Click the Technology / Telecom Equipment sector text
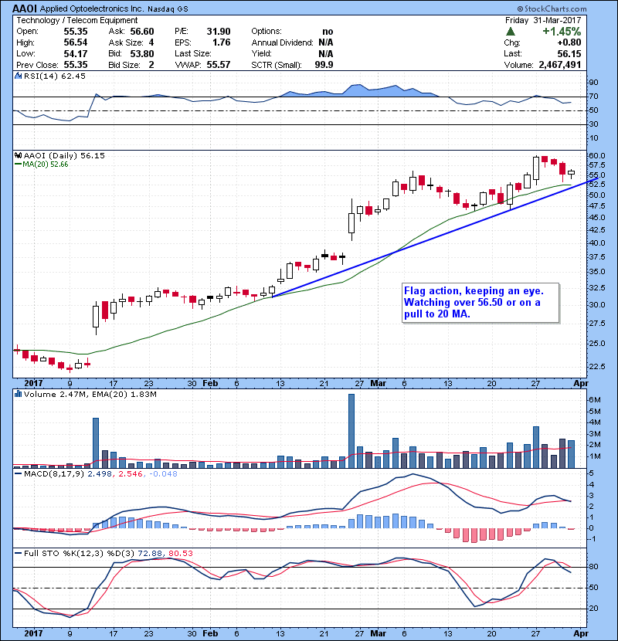 coord(77,20)
